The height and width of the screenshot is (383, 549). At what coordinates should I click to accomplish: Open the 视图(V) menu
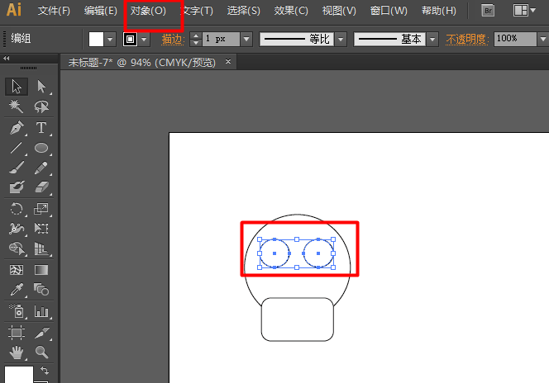tap(339, 11)
